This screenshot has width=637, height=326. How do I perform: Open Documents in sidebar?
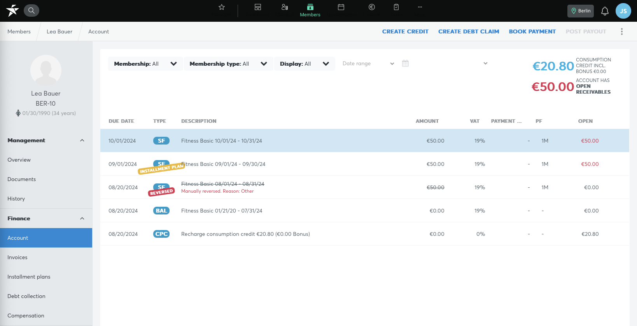pos(46,179)
